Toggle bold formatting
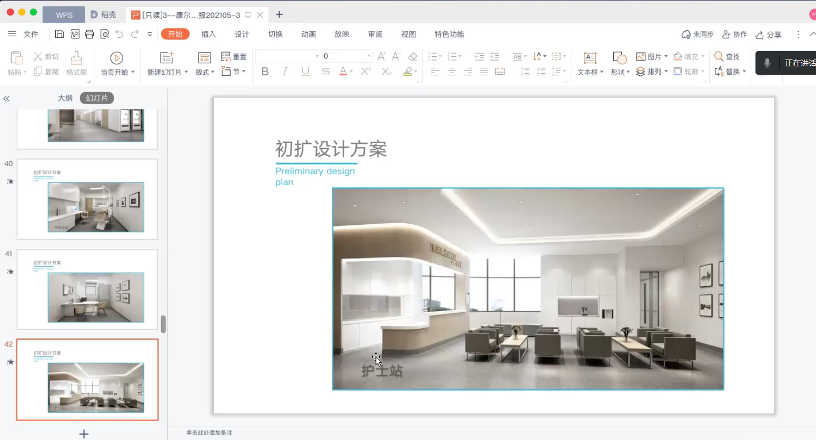This screenshot has height=440, width=816. click(x=265, y=72)
